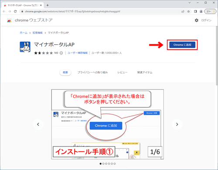Click the address bar URL
Viewport: 218px width, 170px height.
(72, 11)
